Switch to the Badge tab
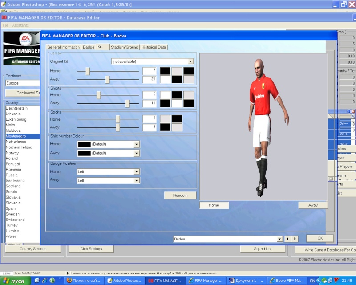Screen dimensions: 356x285 click(88, 47)
